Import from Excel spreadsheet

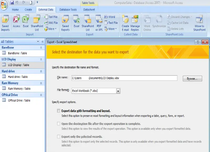[x=25, y=21]
